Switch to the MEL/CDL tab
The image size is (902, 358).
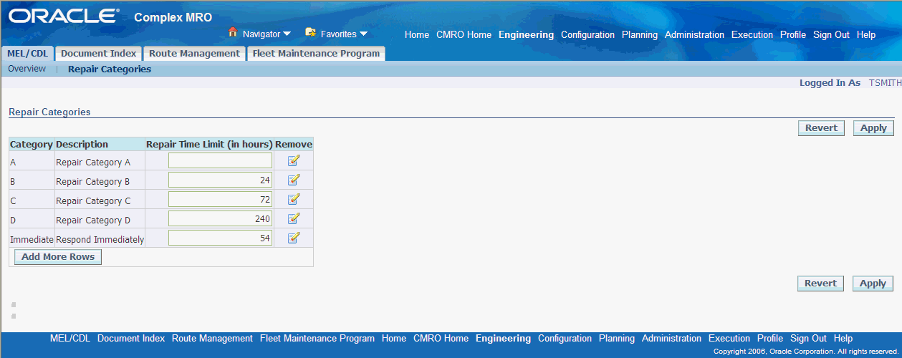[28, 53]
